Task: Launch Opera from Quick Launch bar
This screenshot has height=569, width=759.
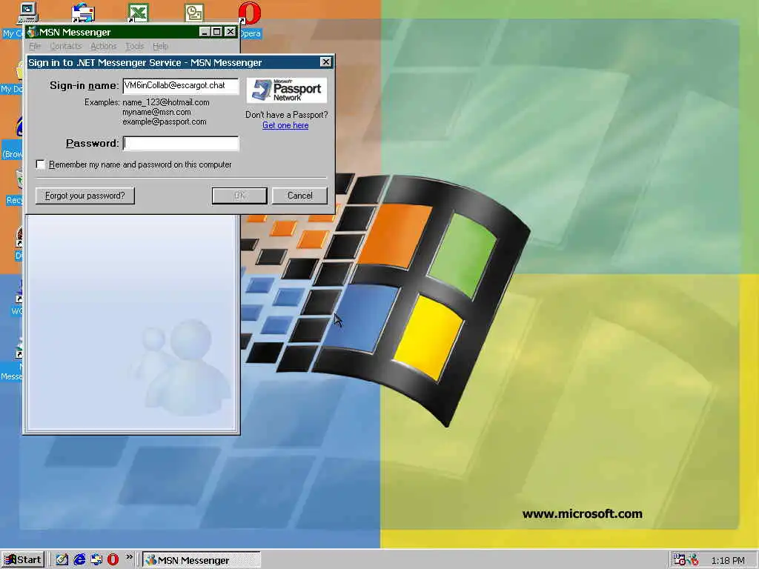Action: coord(113,560)
